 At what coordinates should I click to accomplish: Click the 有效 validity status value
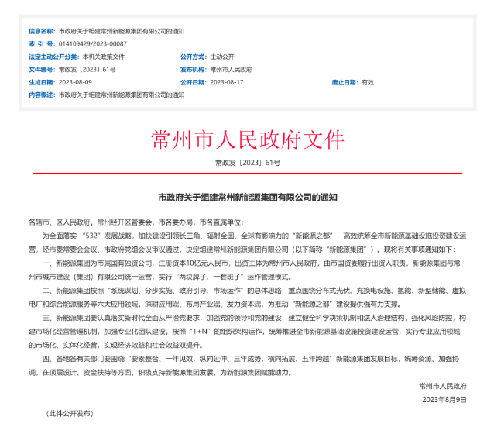pyautogui.click(x=369, y=81)
